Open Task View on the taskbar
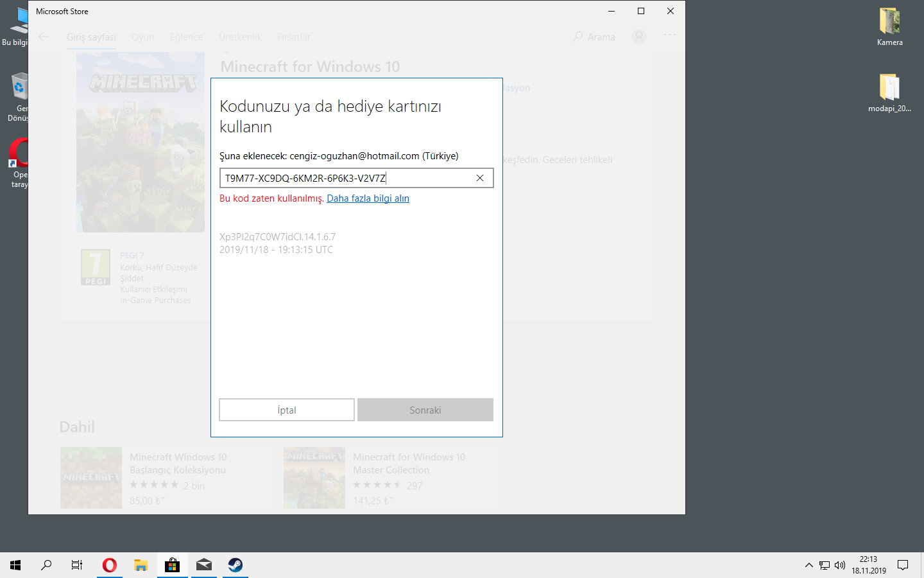This screenshot has height=578, width=924. [77, 565]
